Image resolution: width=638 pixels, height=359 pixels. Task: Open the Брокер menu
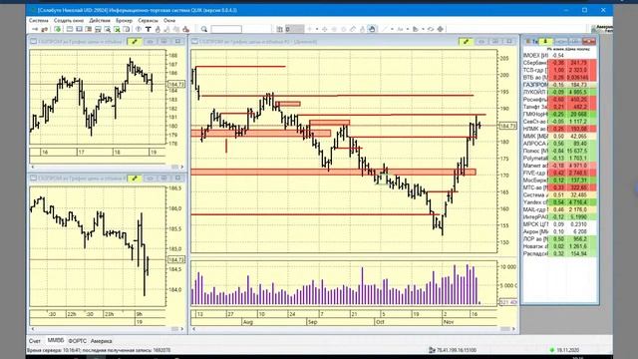(124, 20)
